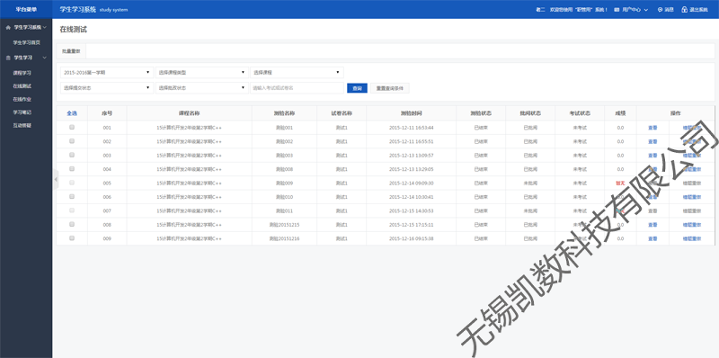Click the 2015-12-13 13:09:57 time cell
This screenshot has width=719, height=358.
411,156
